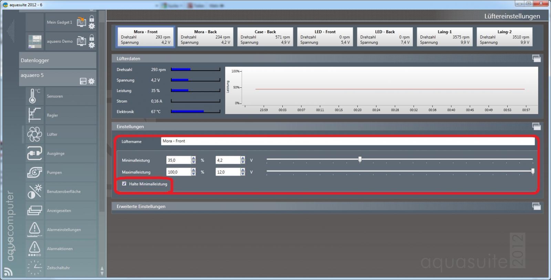
Task: Click the Leistung chart area
Action: [x=382, y=90]
